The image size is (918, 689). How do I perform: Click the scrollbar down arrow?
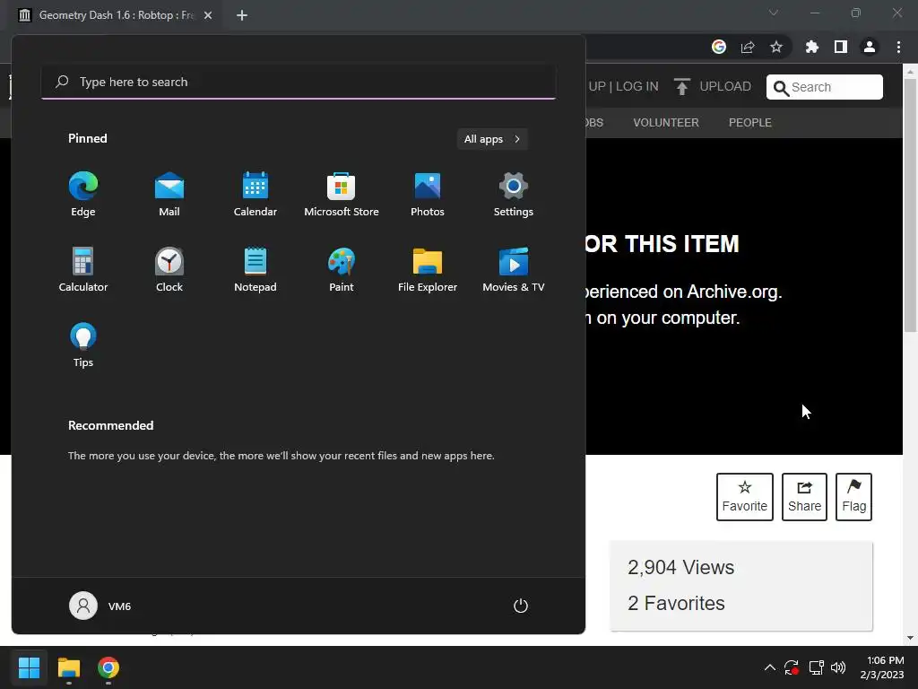pyautogui.click(x=911, y=638)
